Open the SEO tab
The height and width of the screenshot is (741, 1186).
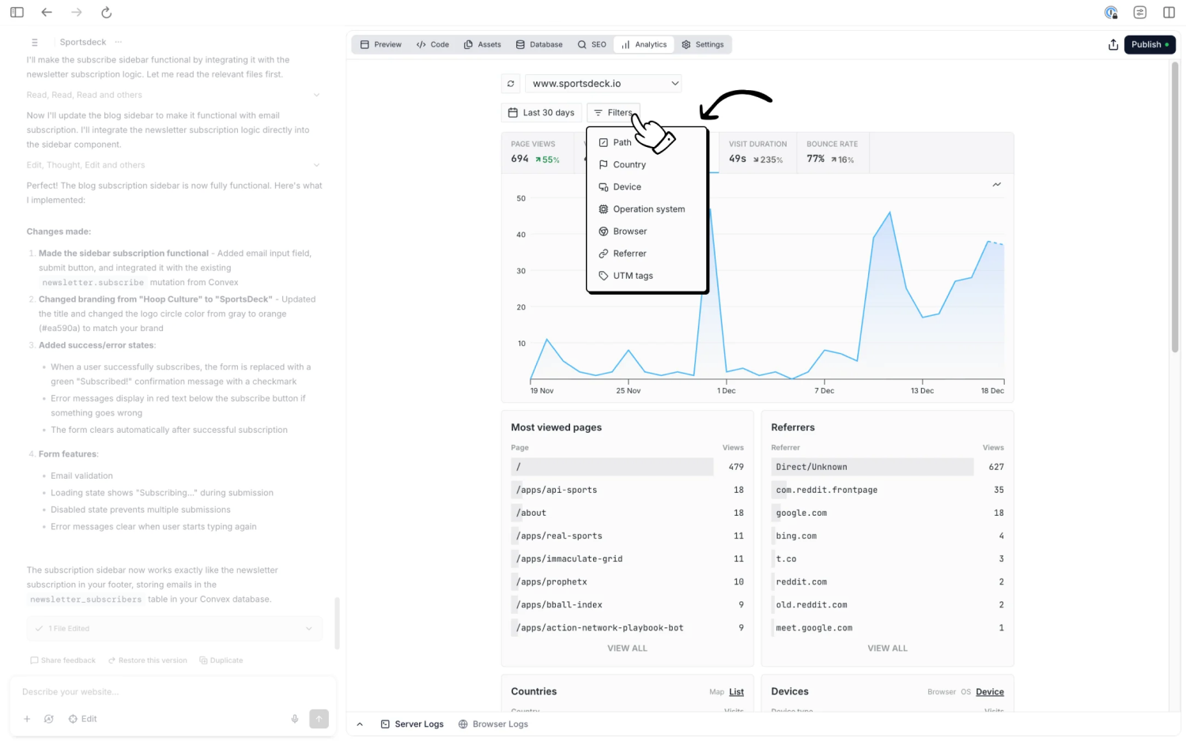(591, 44)
